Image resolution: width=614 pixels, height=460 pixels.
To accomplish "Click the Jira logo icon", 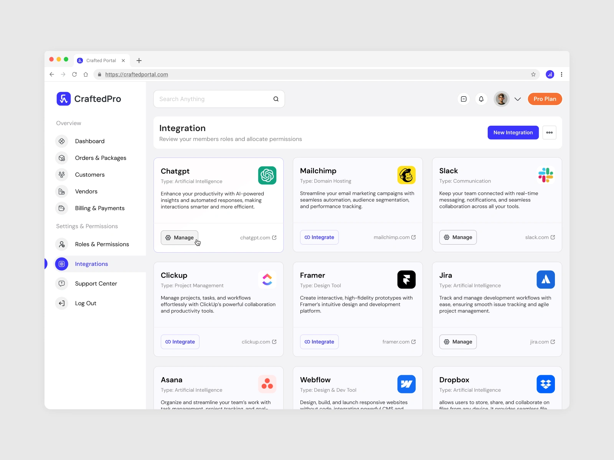I will coord(546,279).
